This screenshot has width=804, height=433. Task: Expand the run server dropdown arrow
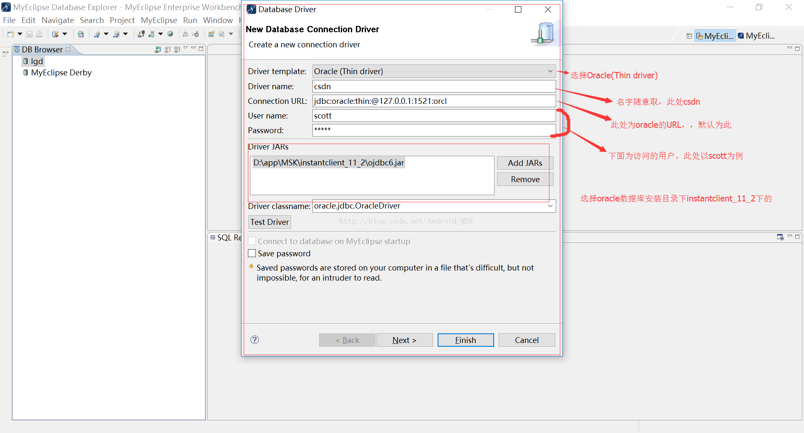click(160, 34)
